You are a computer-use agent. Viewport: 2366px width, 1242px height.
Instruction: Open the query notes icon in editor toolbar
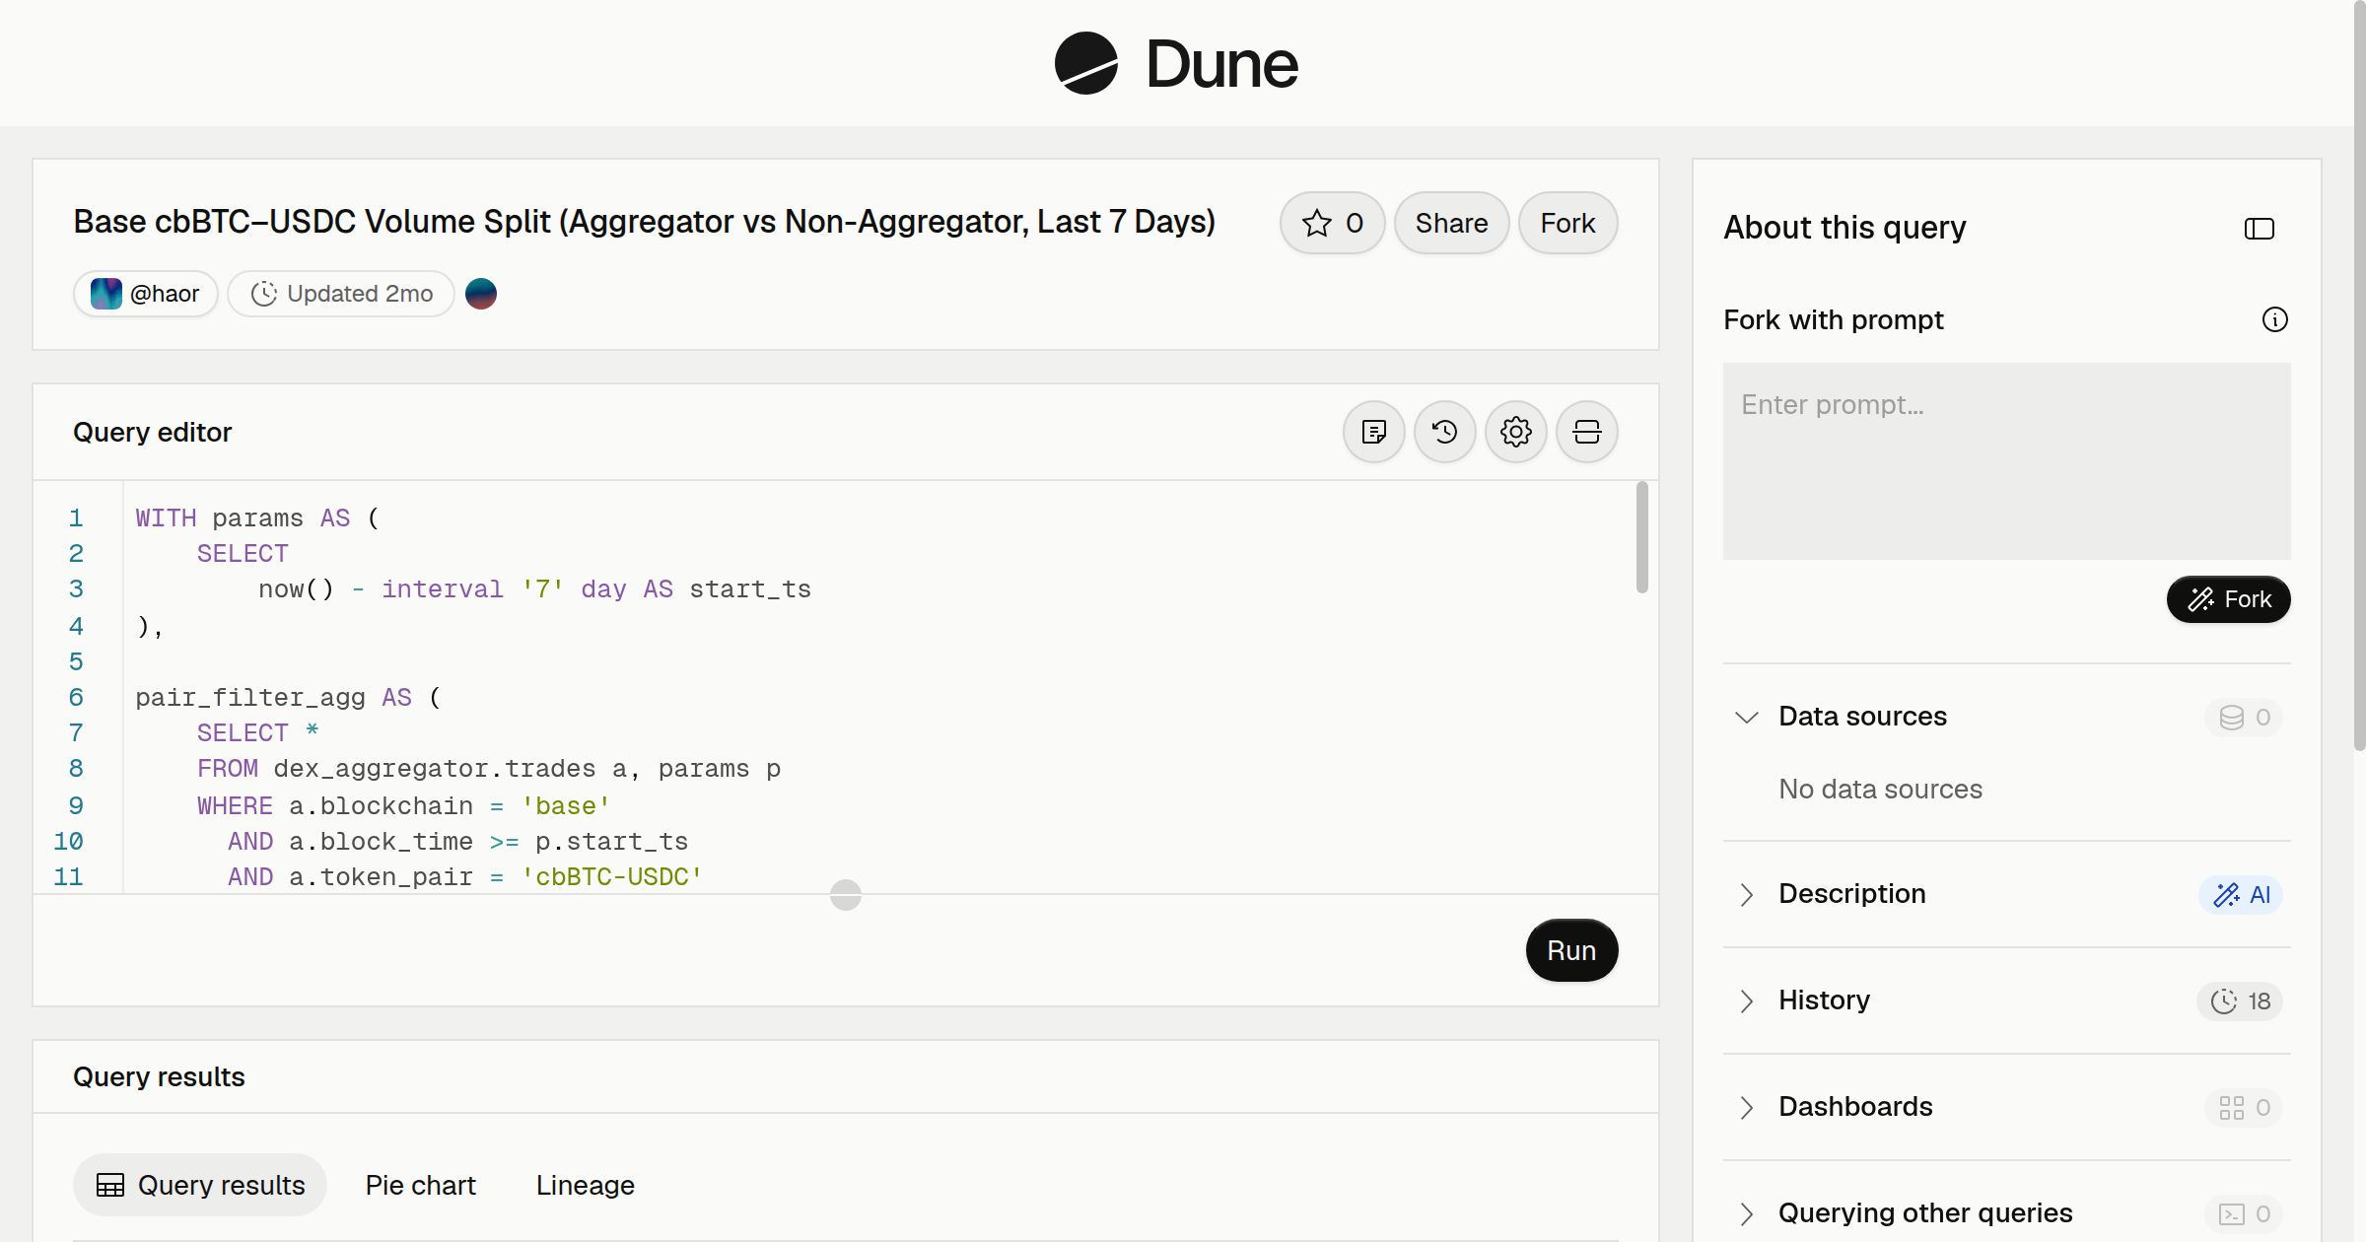pyautogui.click(x=1373, y=432)
